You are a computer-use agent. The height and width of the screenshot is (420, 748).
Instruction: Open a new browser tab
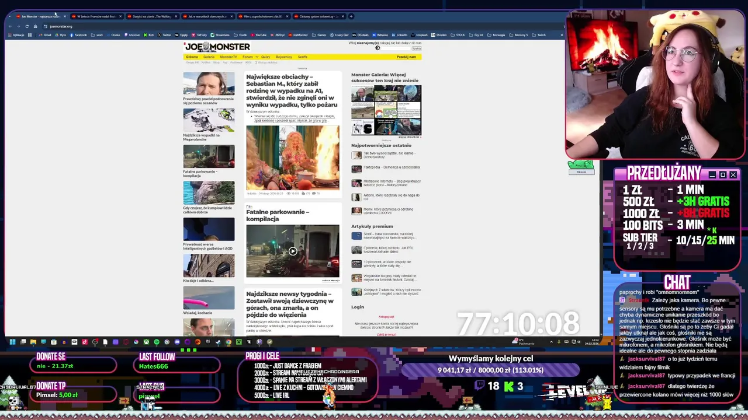point(351,16)
